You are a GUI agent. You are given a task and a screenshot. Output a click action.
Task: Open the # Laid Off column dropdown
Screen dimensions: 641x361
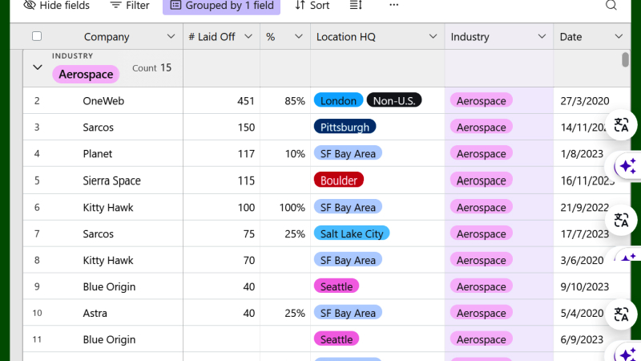(x=248, y=36)
